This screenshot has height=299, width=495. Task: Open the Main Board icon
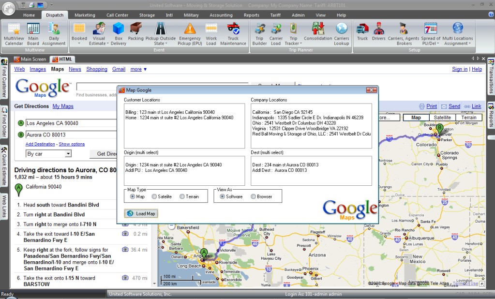tap(33, 34)
